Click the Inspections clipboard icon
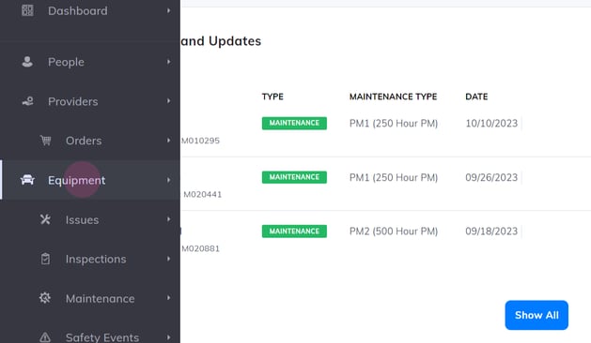 pos(45,259)
